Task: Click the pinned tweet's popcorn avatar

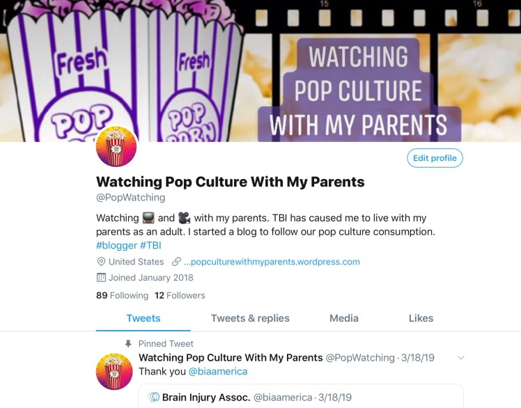Action: (114, 372)
